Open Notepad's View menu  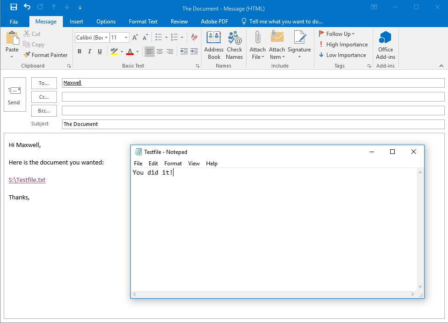[194, 164]
